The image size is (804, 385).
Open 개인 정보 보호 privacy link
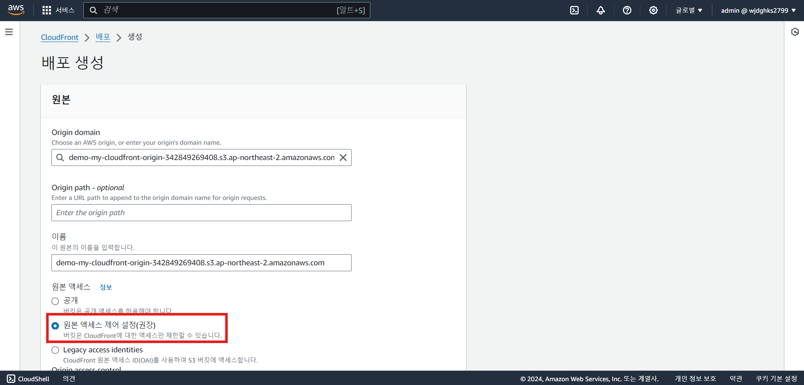pos(695,379)
